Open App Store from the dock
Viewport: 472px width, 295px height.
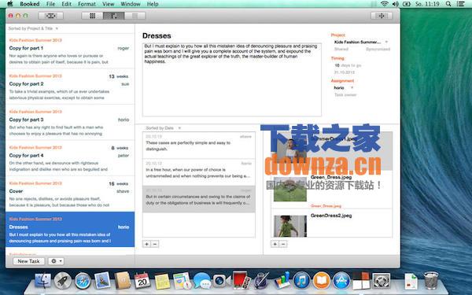[341, 281]
